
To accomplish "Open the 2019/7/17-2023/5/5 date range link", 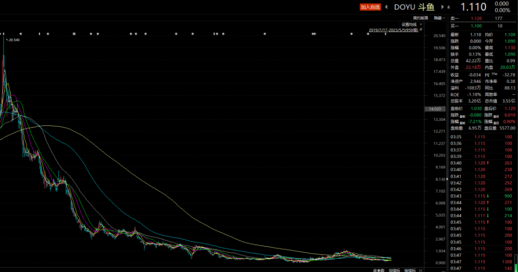I will (x=394, y=30).
